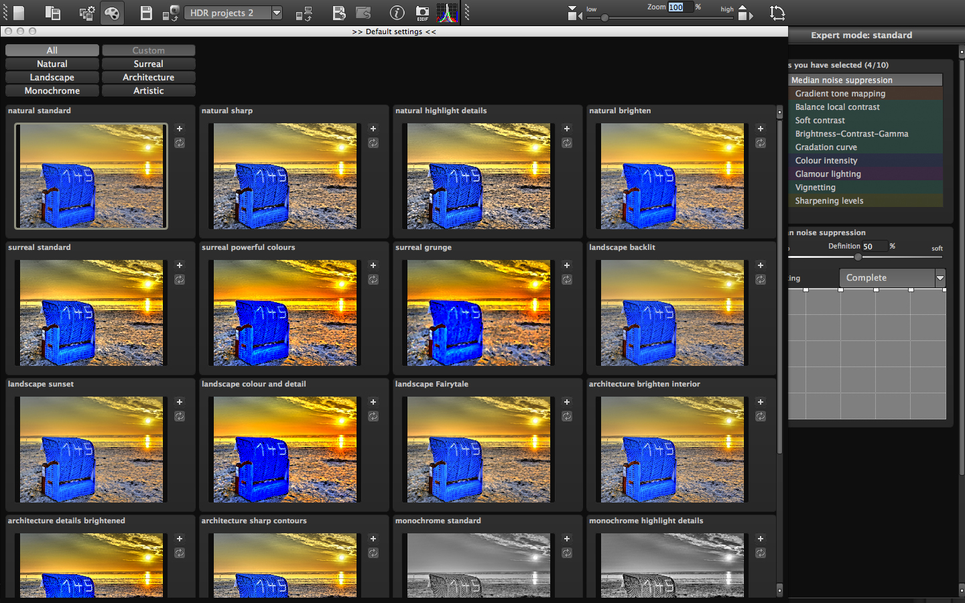Select Gradient tone mapping effect
The width and height of the screenshot is (965, 603).
pyautogui.click(x=865, y=93)
